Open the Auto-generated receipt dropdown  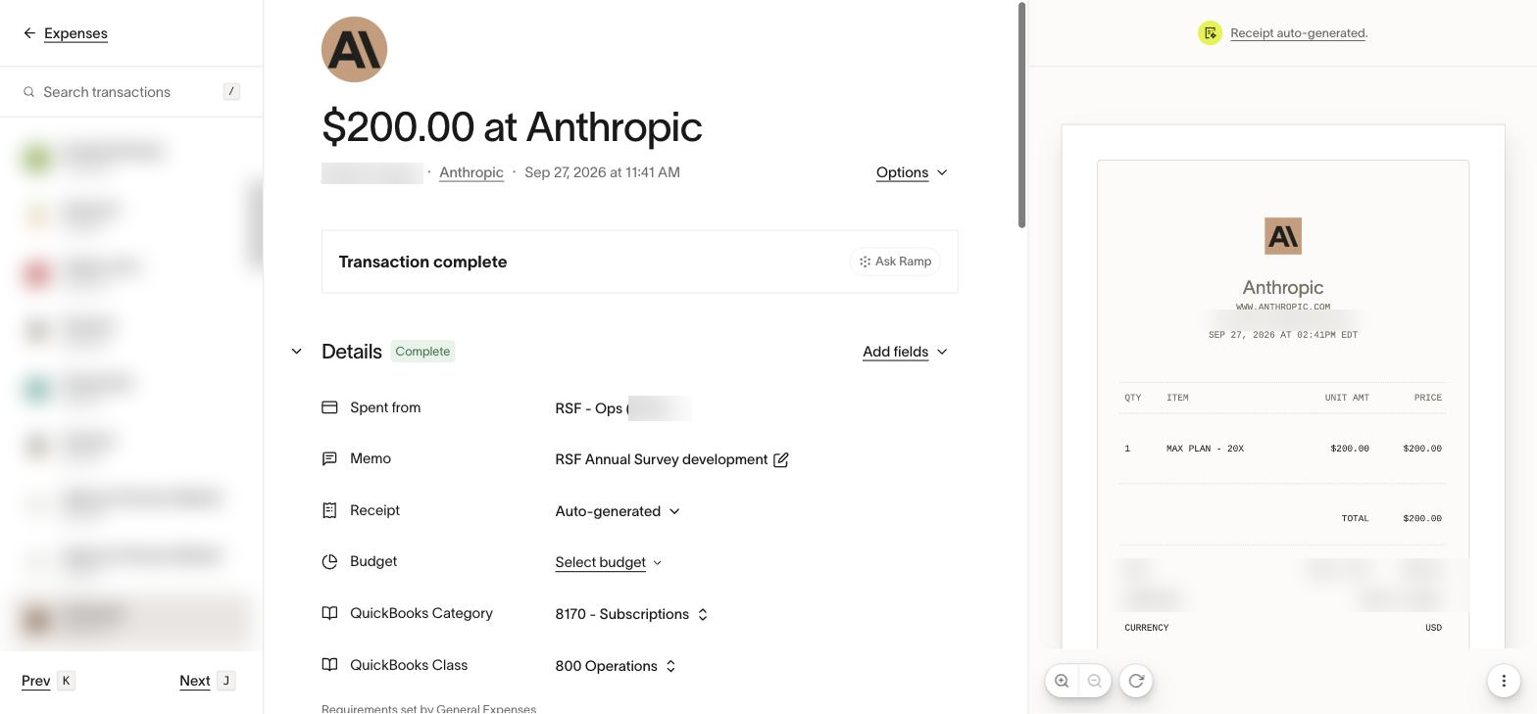pos(618,511)
